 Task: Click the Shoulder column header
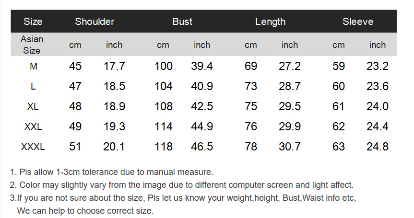95,22
